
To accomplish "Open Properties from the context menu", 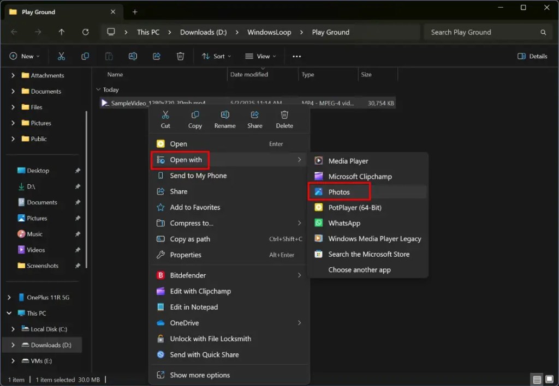I will click(x=229, y=255).
